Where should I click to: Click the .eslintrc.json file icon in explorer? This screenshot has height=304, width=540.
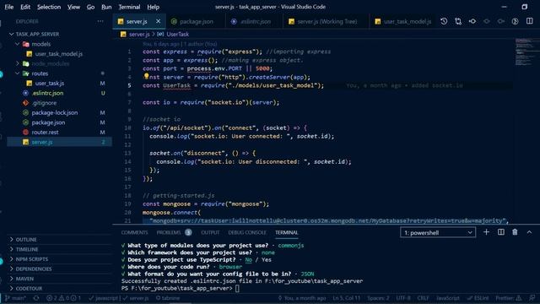pos(25,93)
